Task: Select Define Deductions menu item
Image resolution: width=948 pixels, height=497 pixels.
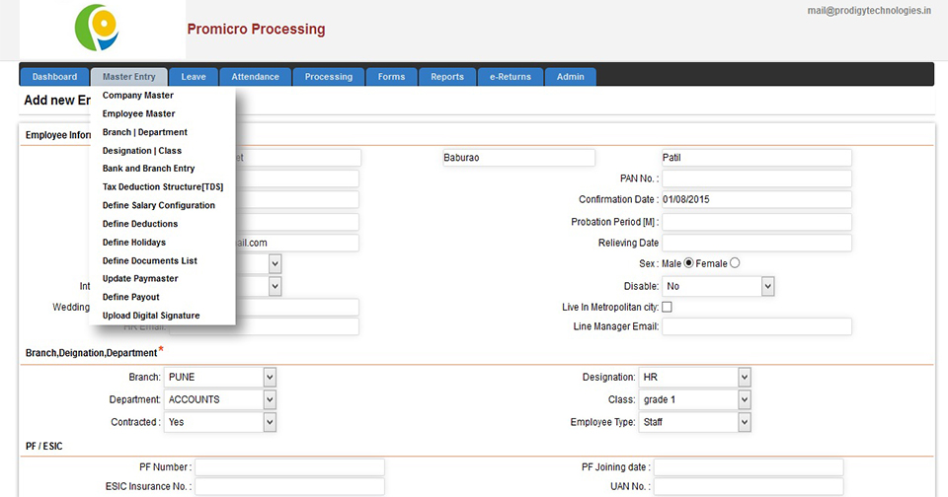Action: click(139, 224)
